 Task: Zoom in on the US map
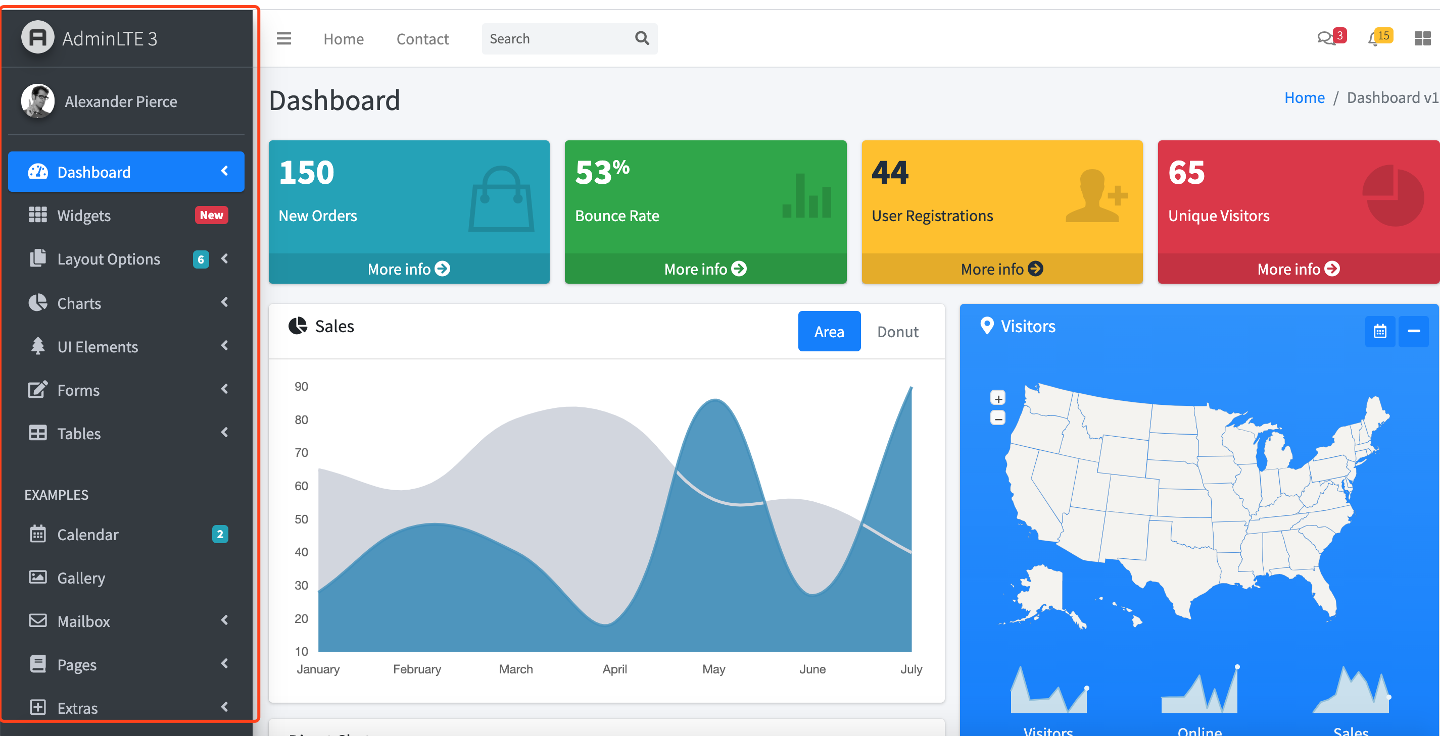[x=998, y=398]
